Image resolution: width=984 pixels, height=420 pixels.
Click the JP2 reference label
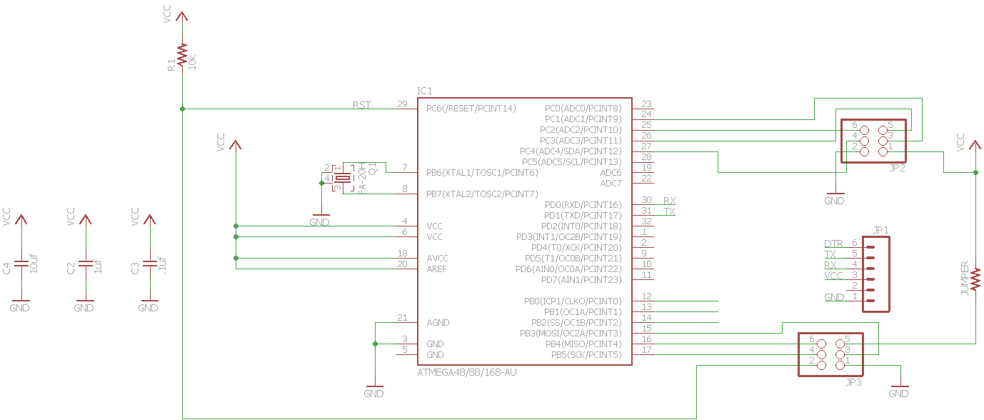898,169
